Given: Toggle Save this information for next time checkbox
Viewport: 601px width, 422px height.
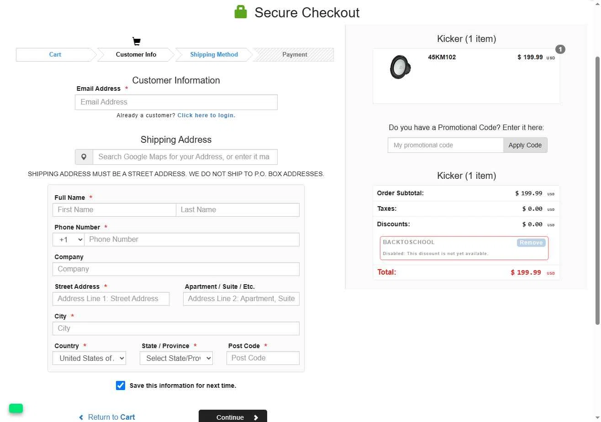Looking at the screenshot, I should tap(121, 386).
